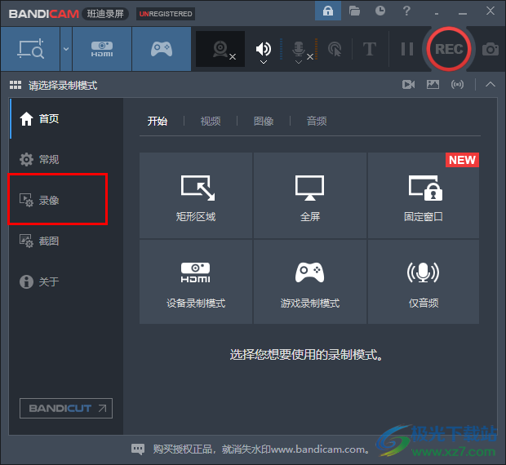Click the BANDICAM logo
The width and height of the screenshot is (506, 465).
click(x=43, y=14)
